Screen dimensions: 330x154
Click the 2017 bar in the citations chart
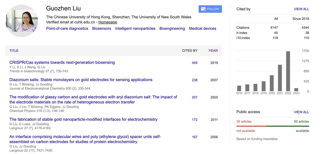click(x=247, y=88)
